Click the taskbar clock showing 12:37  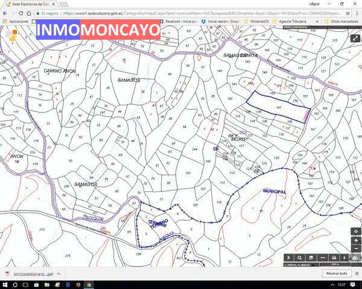point(341,285)
